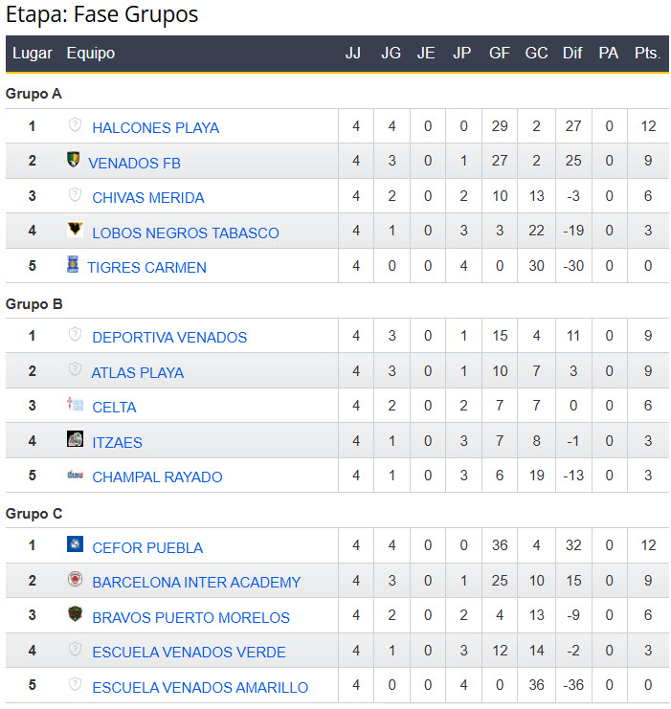Click the Bravos Puerto Morelos logo
671x709 pixels.
(75, 614)
